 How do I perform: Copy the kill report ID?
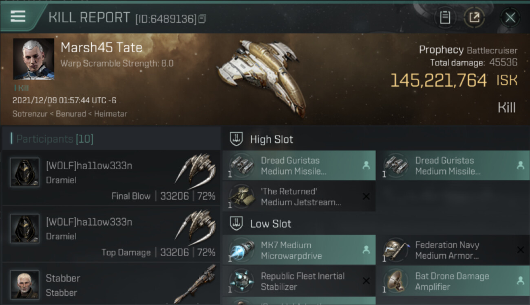coord(202,19)
